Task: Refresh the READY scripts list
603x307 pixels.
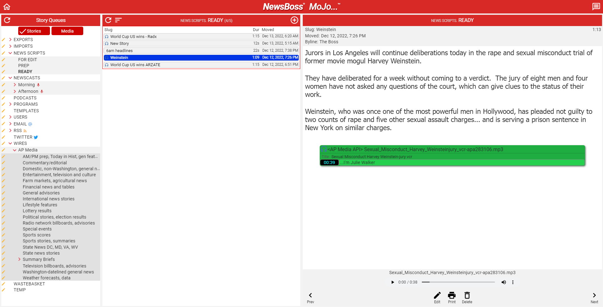Action: click(x=108, y=20)
